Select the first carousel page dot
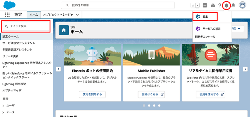The height and width of the screenshot is (117, 250). [144, 105]
